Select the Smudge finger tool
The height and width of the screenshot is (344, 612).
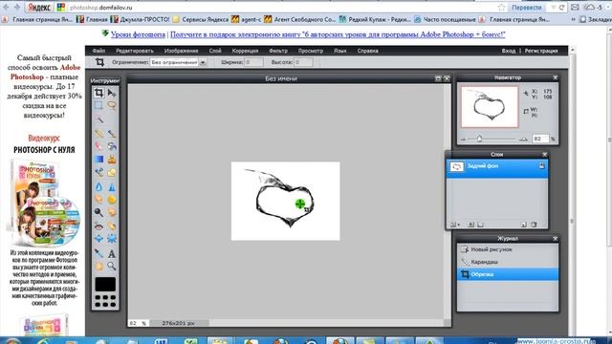pos(98,200)
